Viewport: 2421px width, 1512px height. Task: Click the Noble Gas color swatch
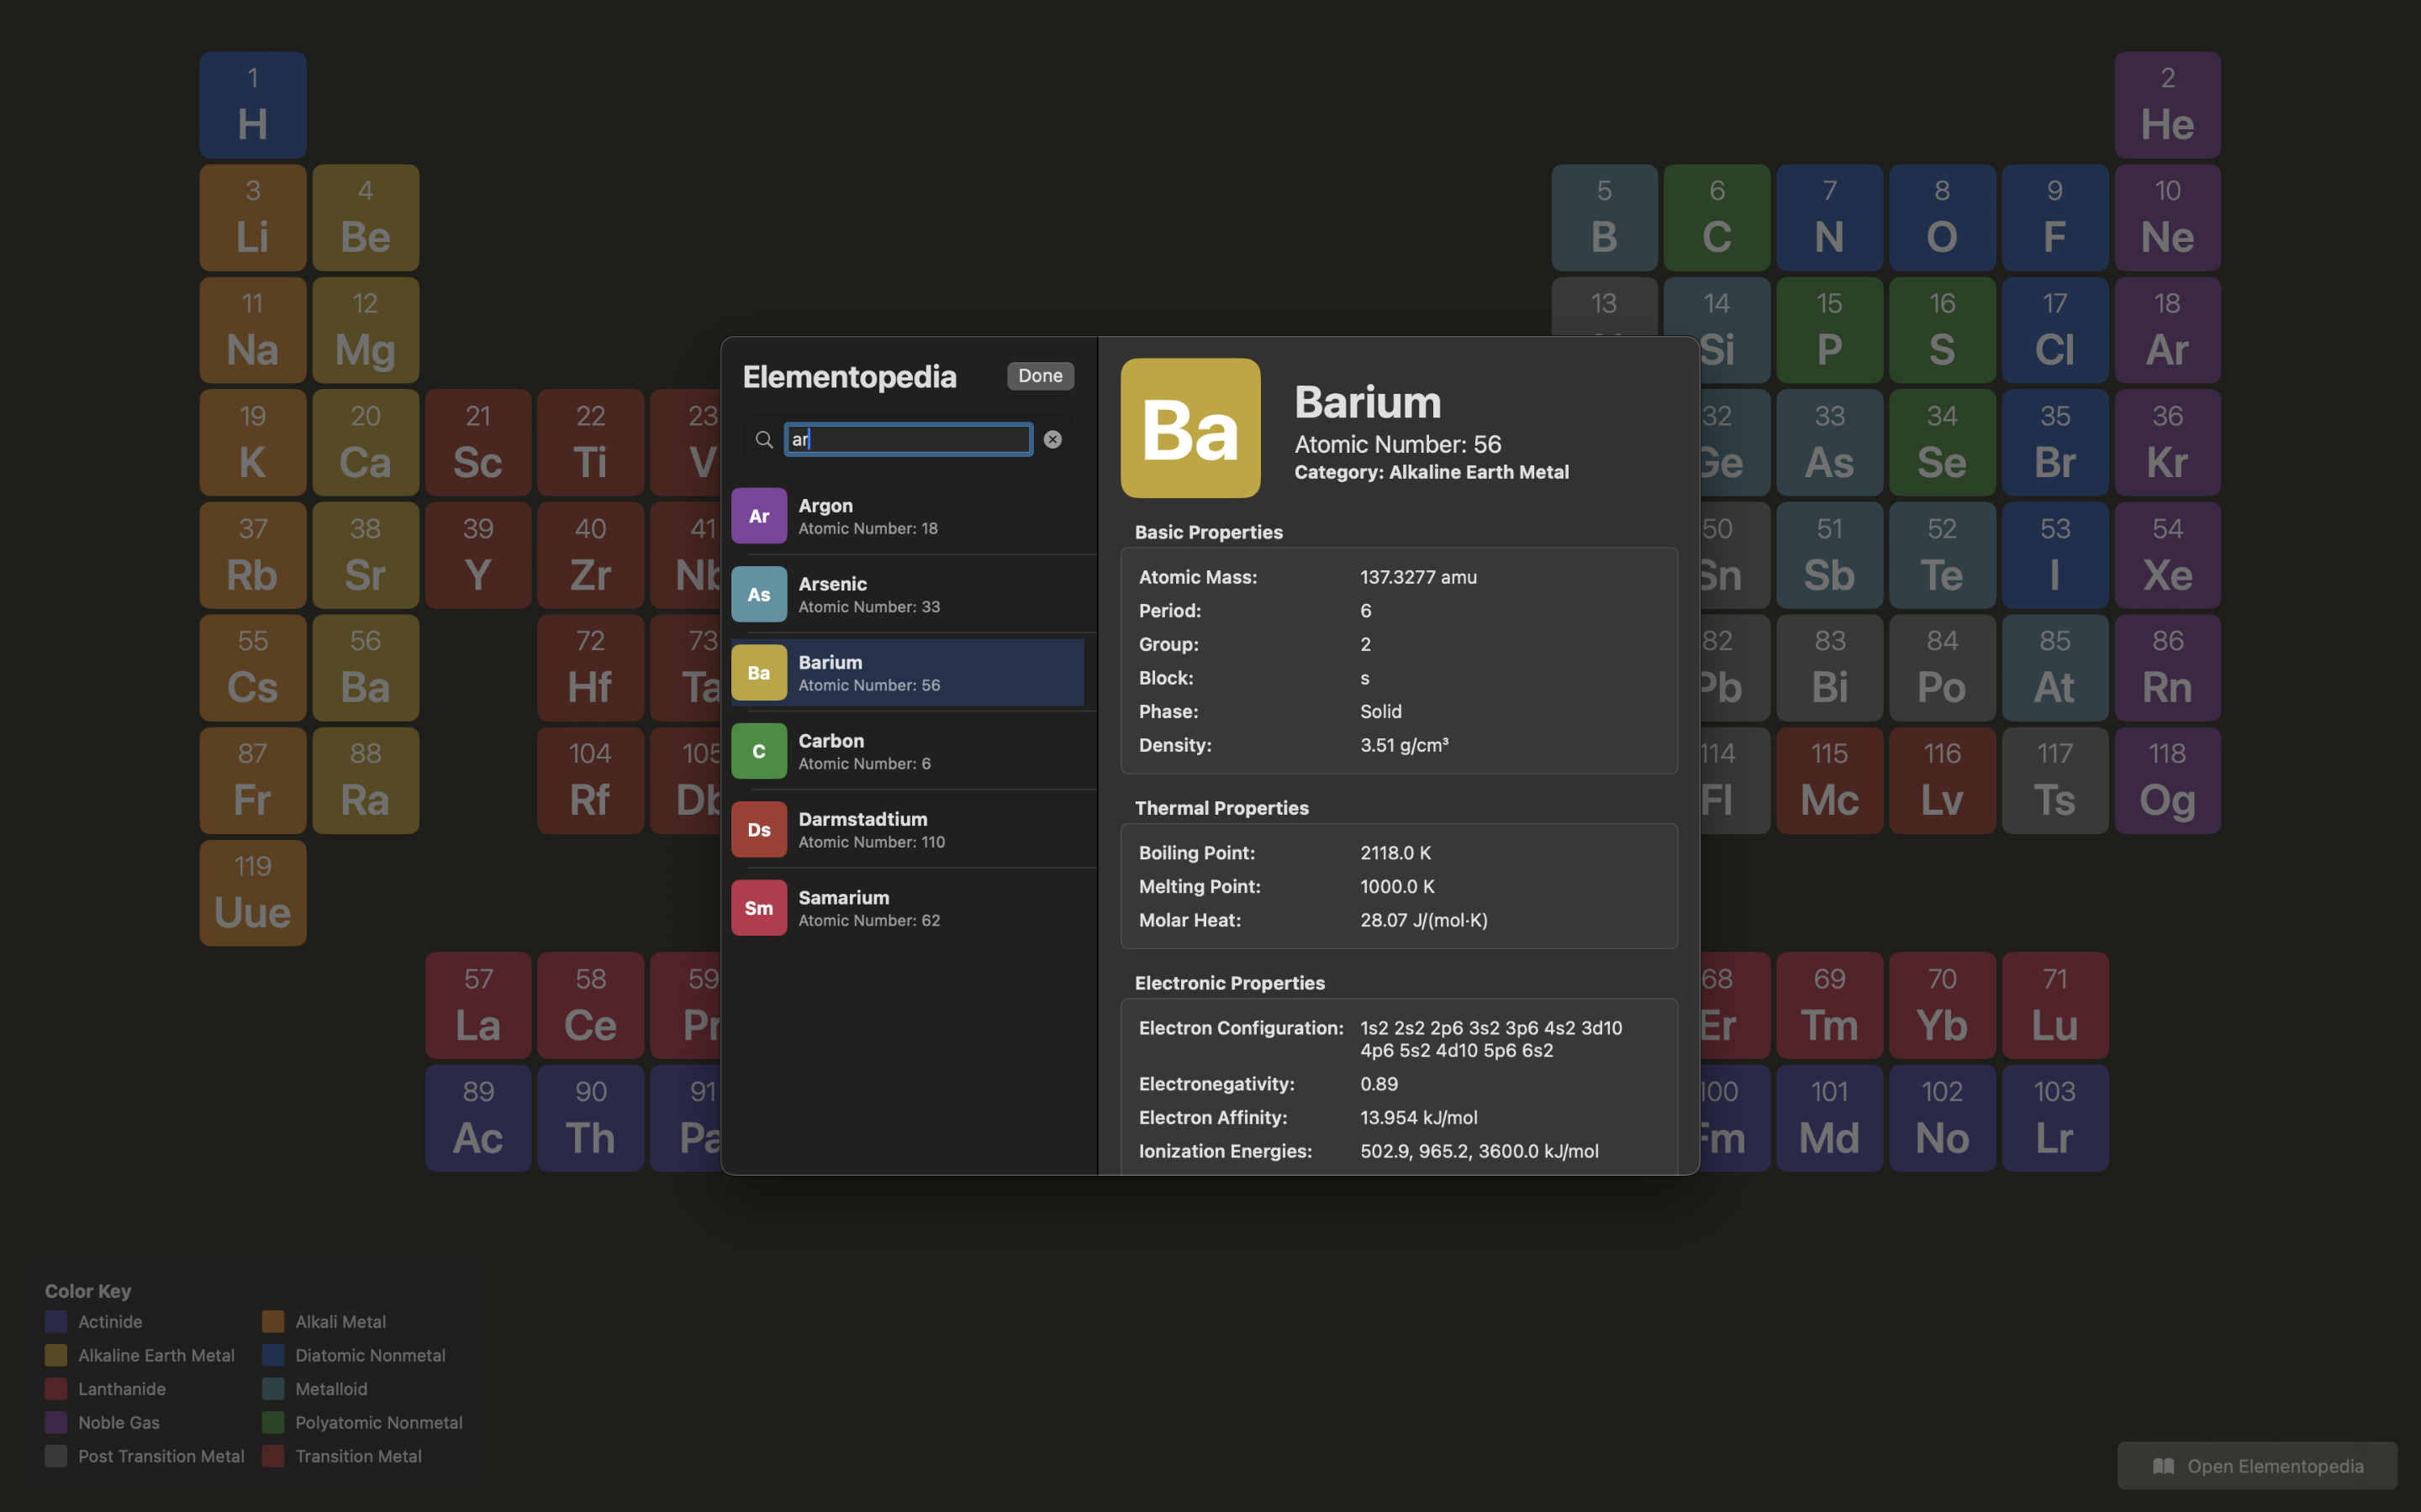[56, 1422]
